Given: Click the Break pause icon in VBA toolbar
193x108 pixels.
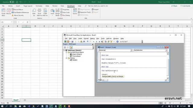Looking at the screenshot, I should 96,42.
